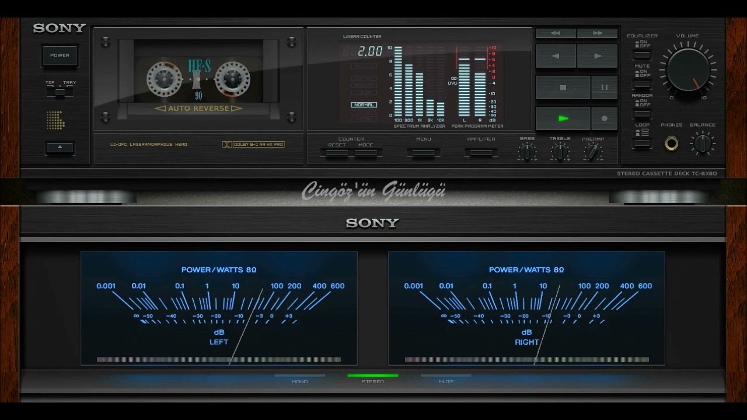This screenshot has height=420, width=747.
Task: Click 'STEREO CASSETTE DECK TC-RX80' text
Action: pyautogui.click(x=667, y=174)
